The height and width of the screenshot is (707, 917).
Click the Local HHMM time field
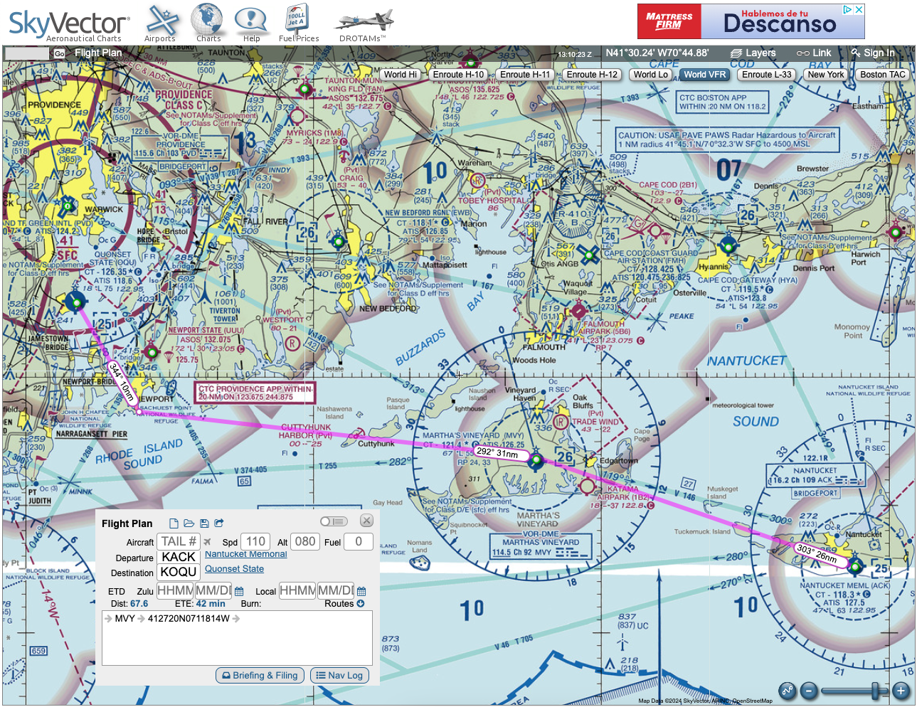297,590
